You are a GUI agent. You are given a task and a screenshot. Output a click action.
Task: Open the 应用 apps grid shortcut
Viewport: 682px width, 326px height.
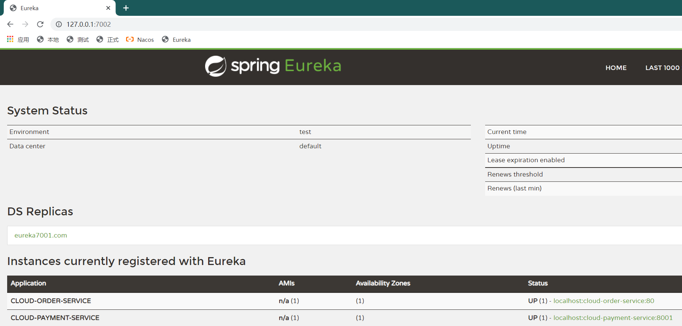(x=18, y=40)
